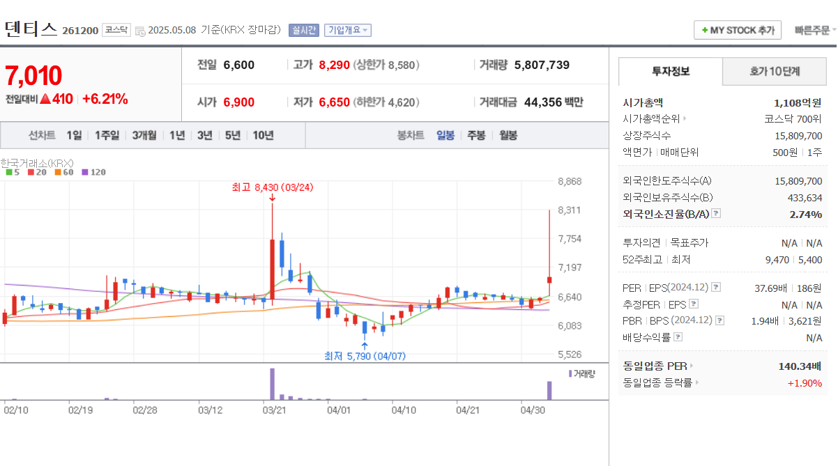Viewport: 838px width, 466px height.
Task: Click the red 20-day moving average legend
Action: click(36, 172)
